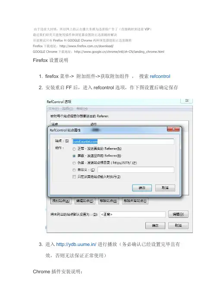Open the refcontrol hyperlink in step one

pos(160,76)
